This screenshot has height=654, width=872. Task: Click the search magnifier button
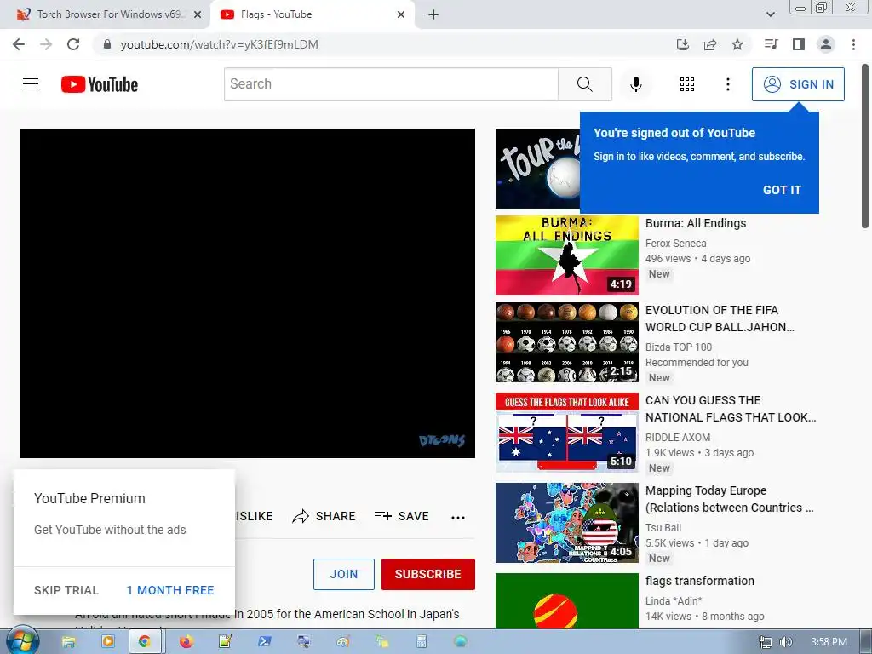584,84
